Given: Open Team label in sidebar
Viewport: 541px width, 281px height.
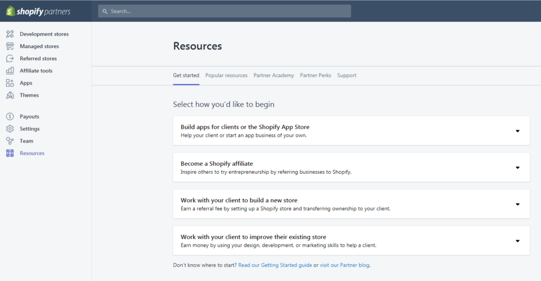Looking at the screenshot, I should (x=26, y=141).
